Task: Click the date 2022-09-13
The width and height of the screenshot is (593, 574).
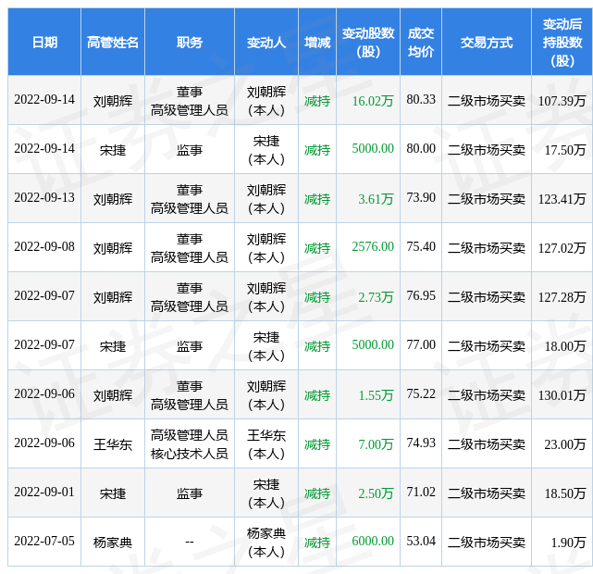Action: click(x=44, y=197)
